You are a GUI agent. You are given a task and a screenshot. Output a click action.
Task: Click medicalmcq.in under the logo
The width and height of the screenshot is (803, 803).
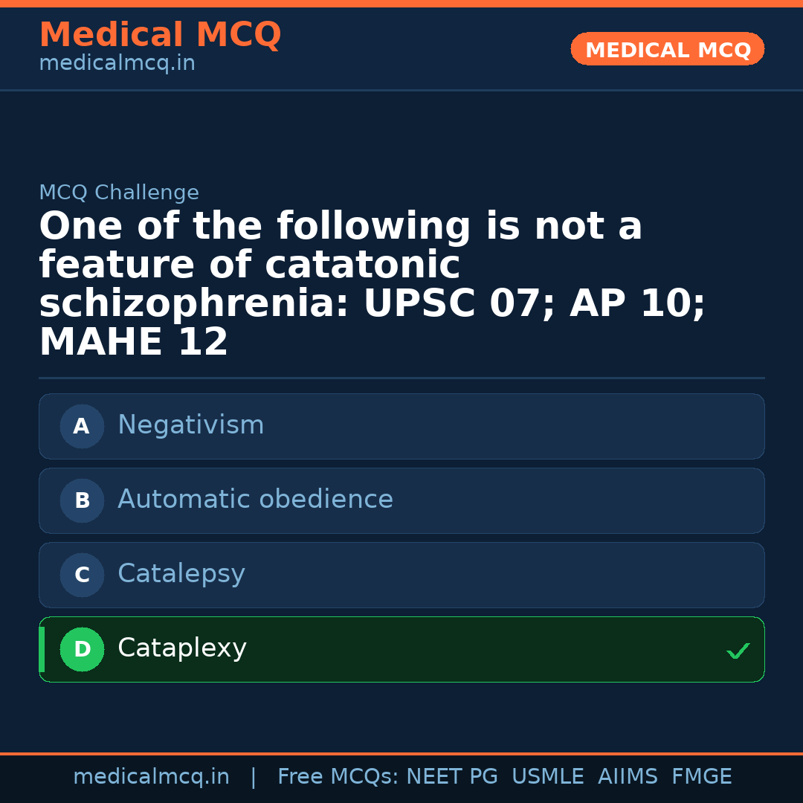click(117, 63)
